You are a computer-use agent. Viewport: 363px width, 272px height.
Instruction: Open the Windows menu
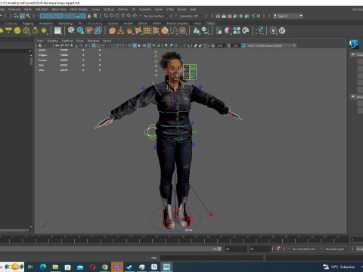coord(14,9)
